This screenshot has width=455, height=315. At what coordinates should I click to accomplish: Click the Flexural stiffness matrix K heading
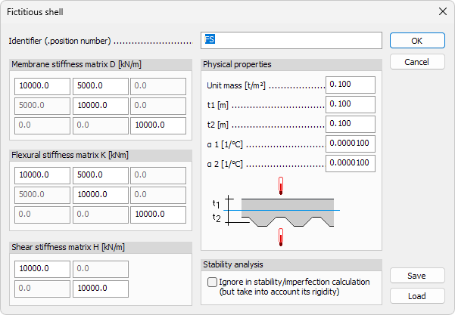click(x=70, y=155)
